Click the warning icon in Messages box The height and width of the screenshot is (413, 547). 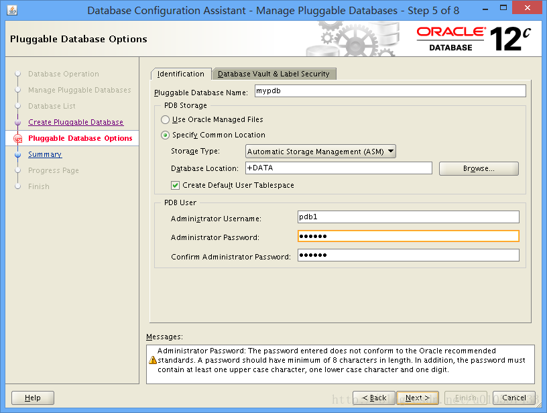152,360
